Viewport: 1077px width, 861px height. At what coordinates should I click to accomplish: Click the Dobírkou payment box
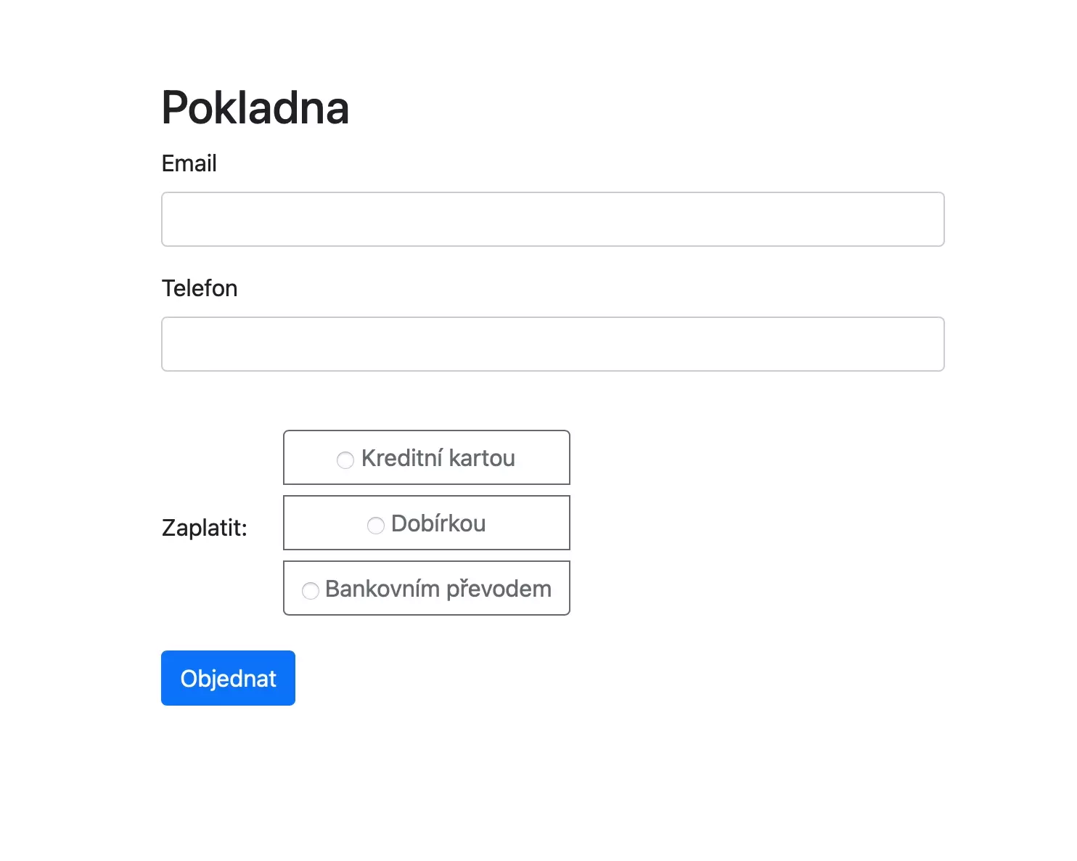pos(426,522)
